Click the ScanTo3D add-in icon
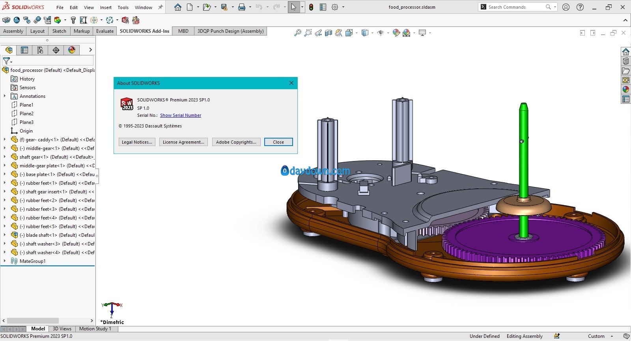Viewport: 631px width, 341px height. point(27,20)
